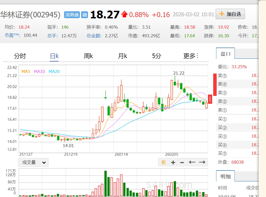Open the 盘口 panel tab

(226, 54)
